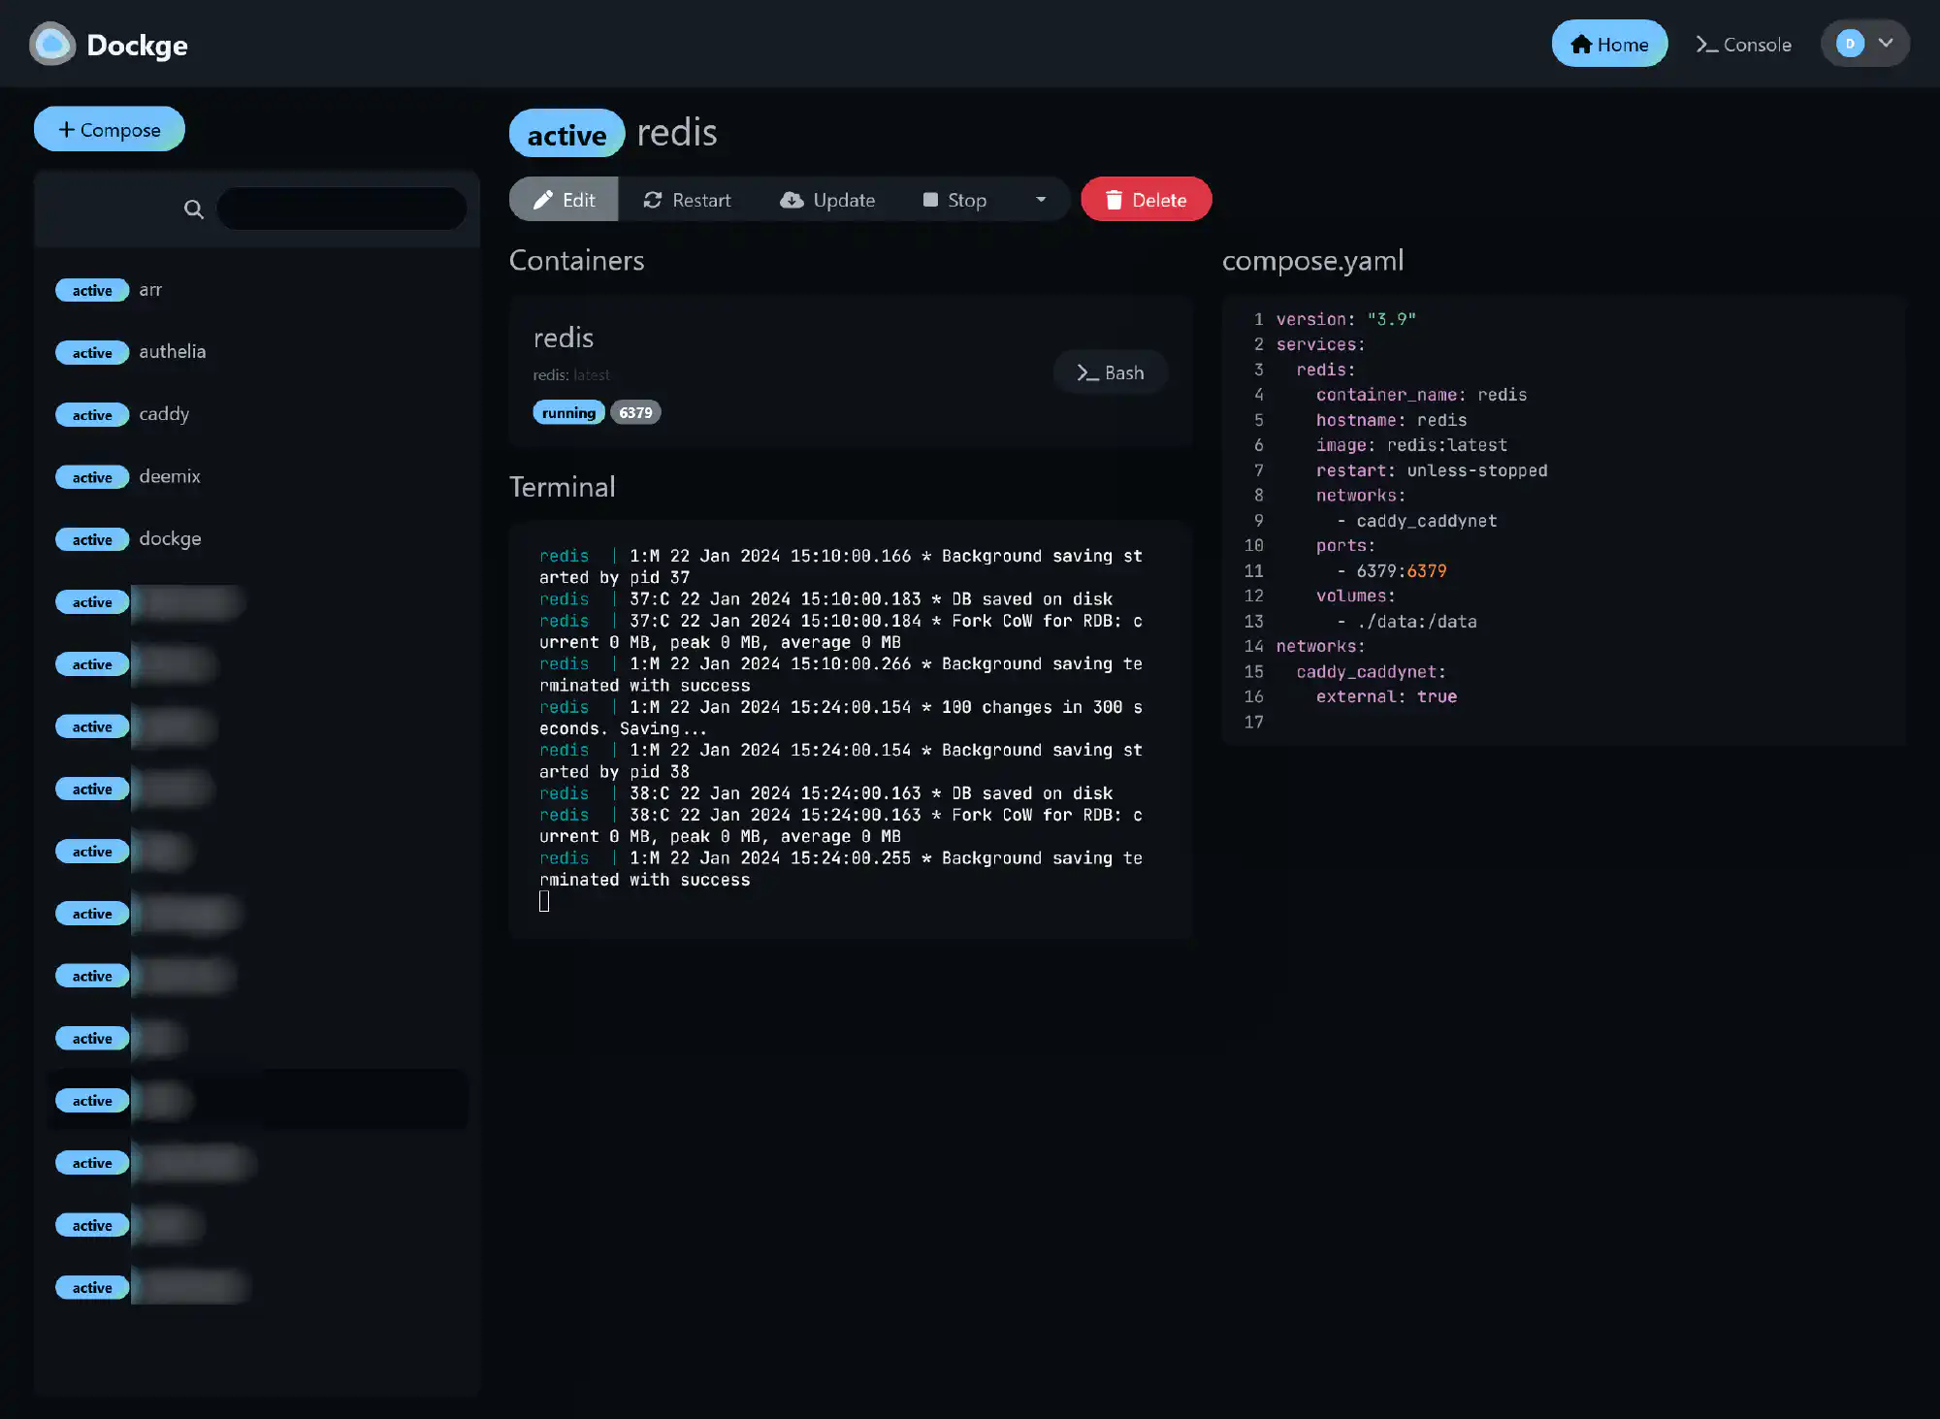Create a new Compose stack
This screenshot has width=1940, height=1419.
click(110, 129)
